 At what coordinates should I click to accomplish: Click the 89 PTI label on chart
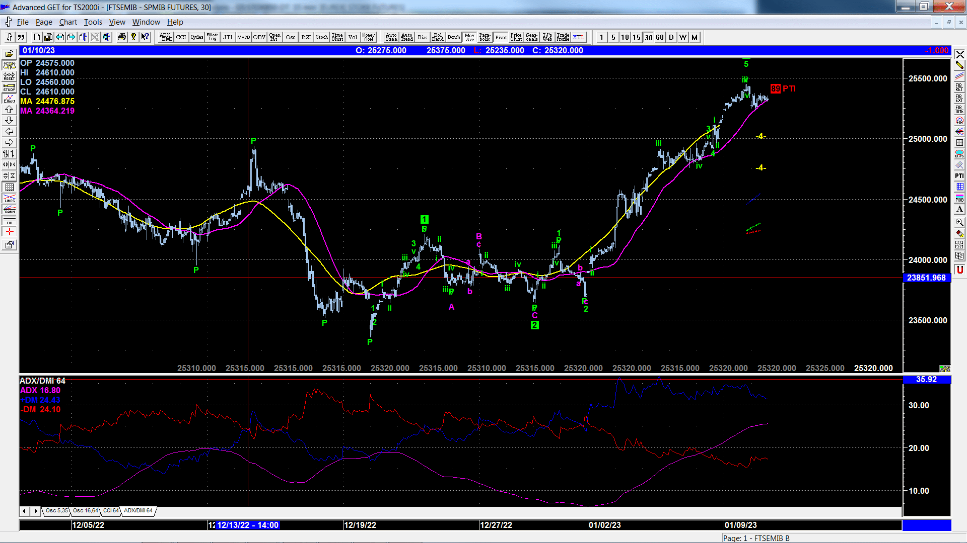(x=783, y=88)
